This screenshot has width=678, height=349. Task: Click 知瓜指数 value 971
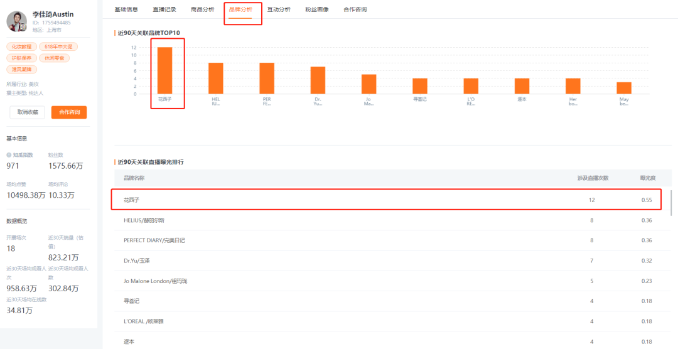click(13, 166)
